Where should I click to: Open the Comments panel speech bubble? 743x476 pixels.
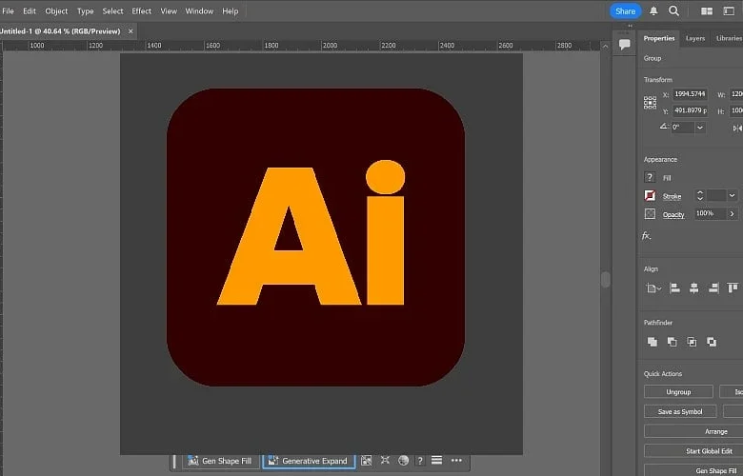pyautogui.click(x=625, y=45)
